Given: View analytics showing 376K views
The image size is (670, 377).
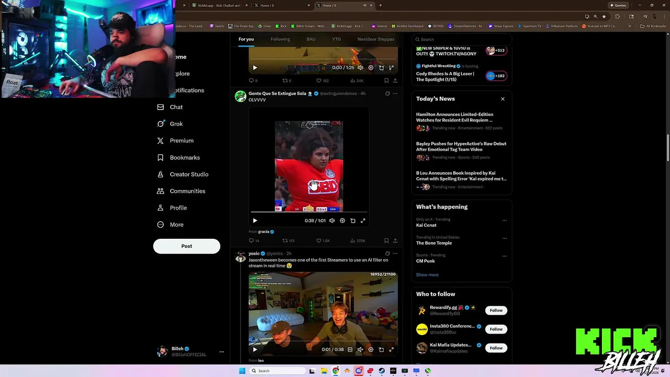Looking at the screenshot, I should point(358,241).
